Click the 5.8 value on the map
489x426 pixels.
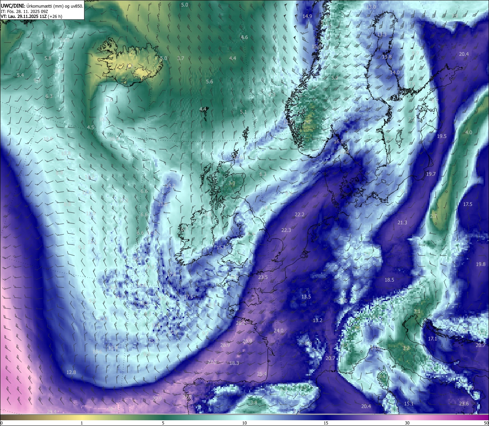click(48, 58)
